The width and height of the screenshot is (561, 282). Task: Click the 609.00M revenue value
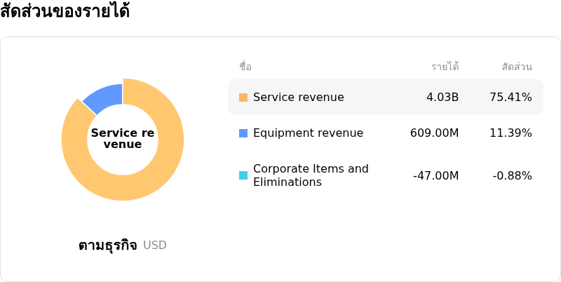pyautogui.click(x=435, y=133)
